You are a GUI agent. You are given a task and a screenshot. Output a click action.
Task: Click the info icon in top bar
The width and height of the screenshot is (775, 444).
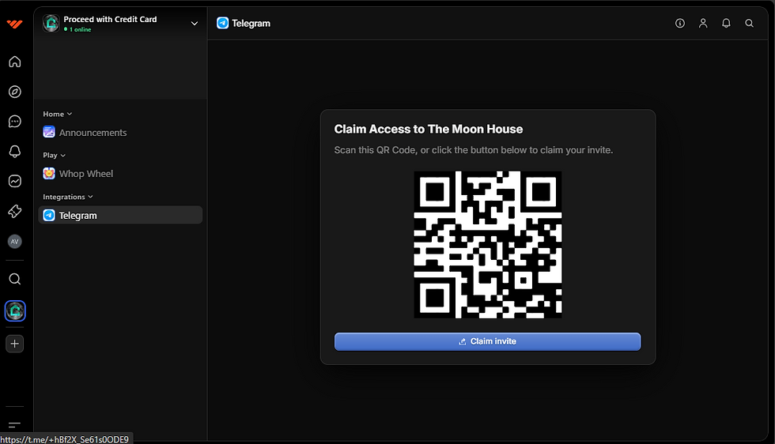[680, 23]
